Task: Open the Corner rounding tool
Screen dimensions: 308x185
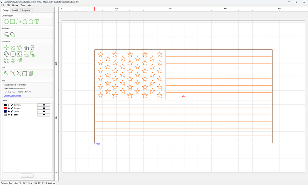Action: (x=13, y=54)
